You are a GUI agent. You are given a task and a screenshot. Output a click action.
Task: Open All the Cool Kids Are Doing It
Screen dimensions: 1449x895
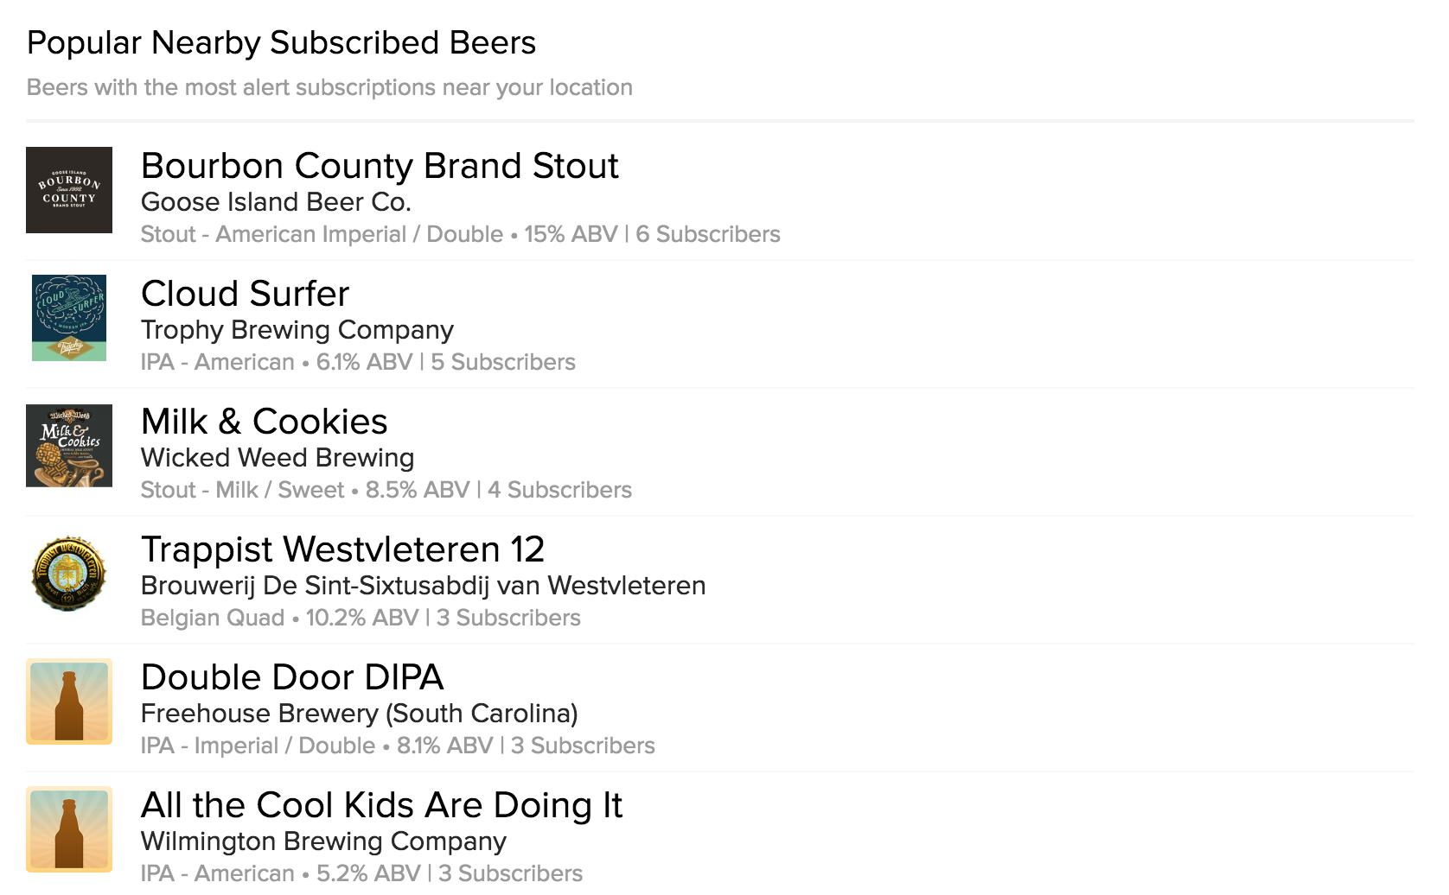coord(381,805)
